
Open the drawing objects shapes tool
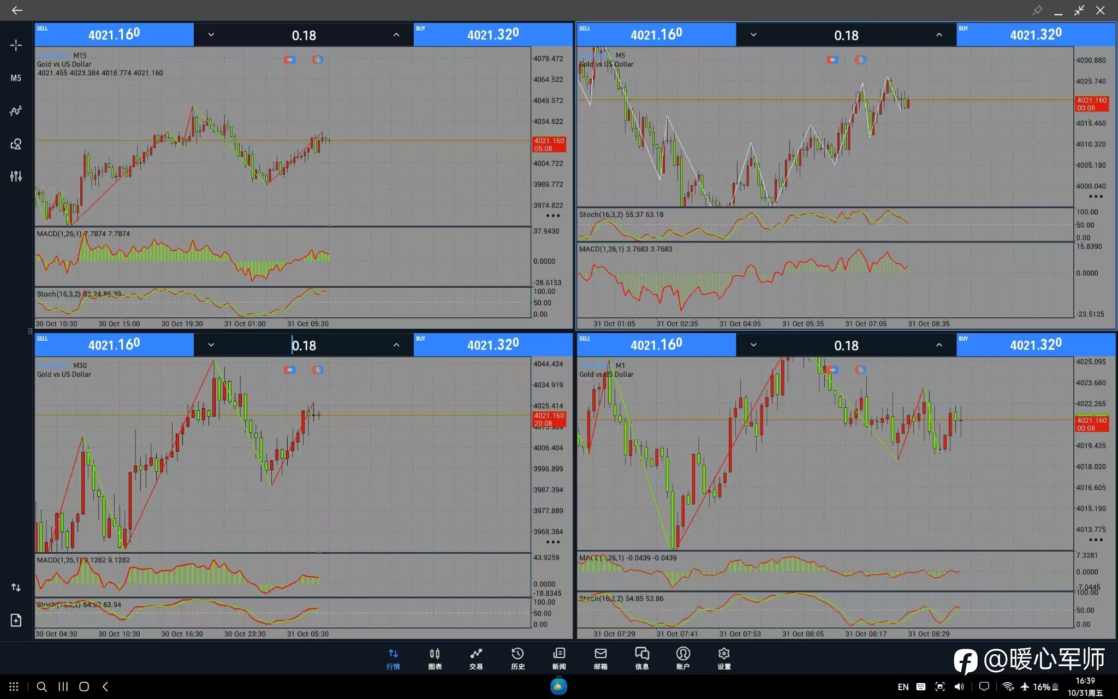[x=16, y=144]
